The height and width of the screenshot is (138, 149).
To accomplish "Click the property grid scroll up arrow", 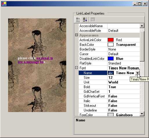I will pyautogui.click(x=142, y=26).
